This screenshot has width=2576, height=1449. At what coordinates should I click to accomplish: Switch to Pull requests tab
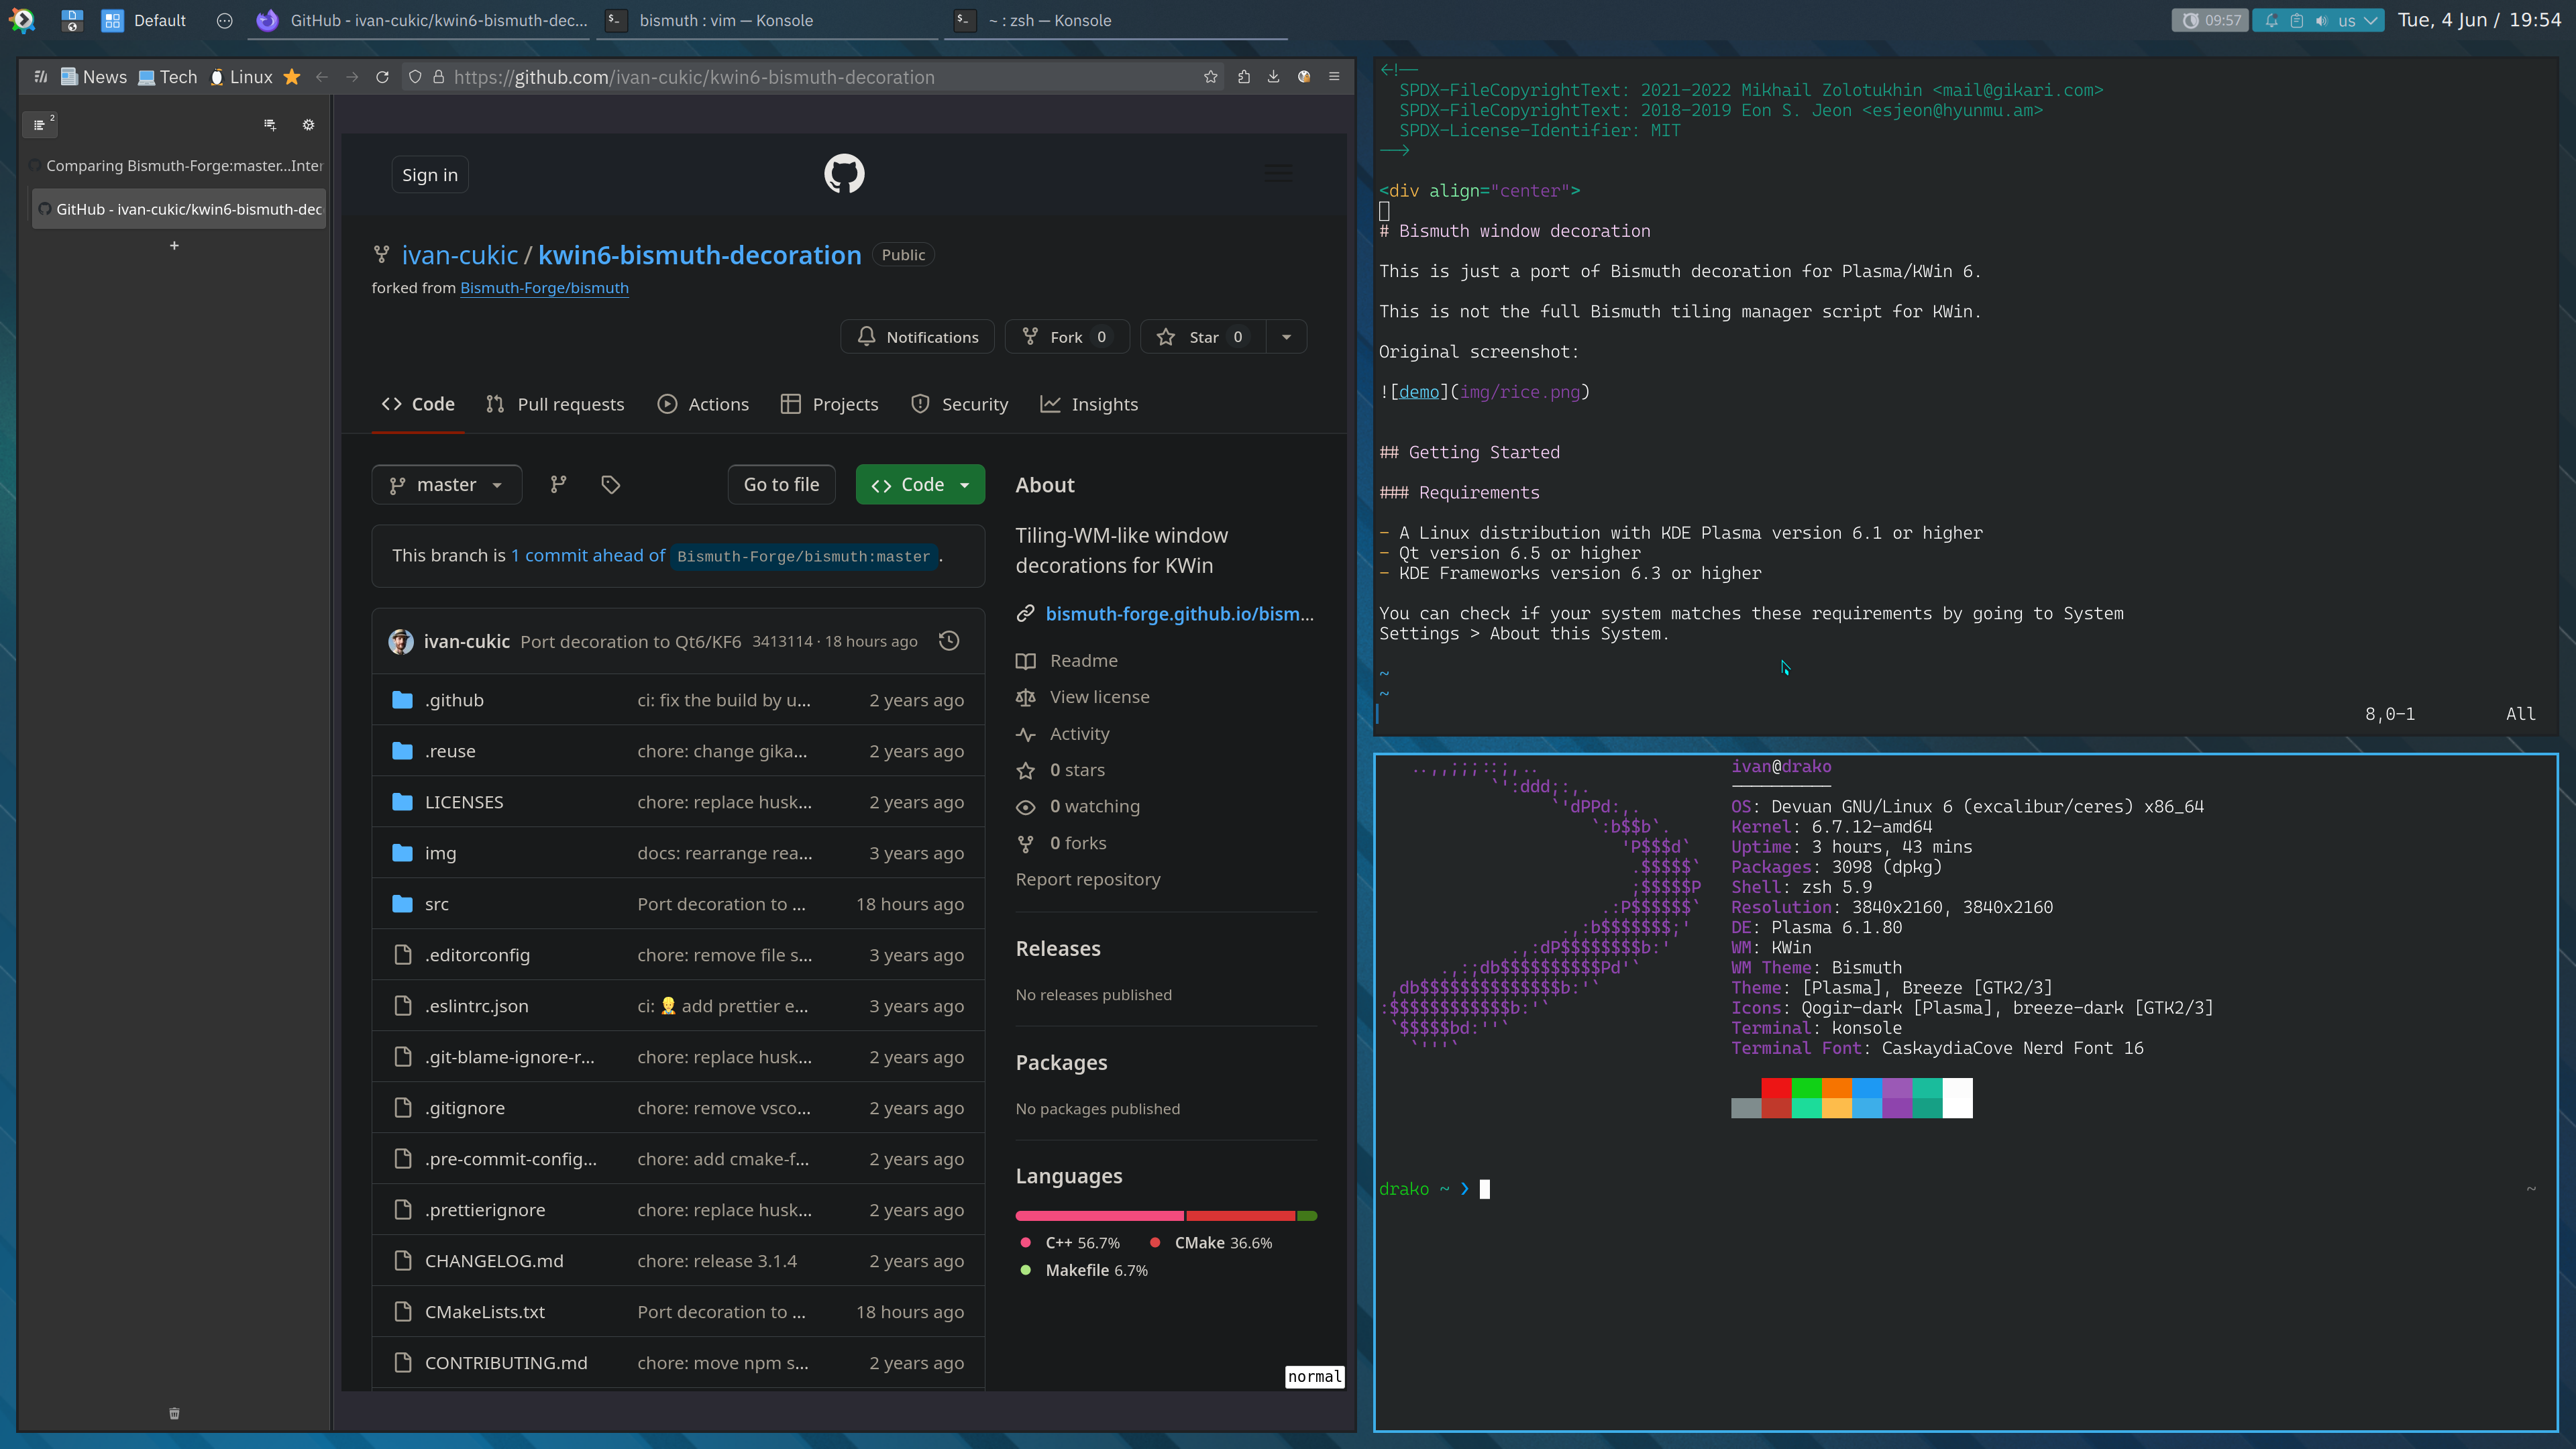click(x=555, y=404)
